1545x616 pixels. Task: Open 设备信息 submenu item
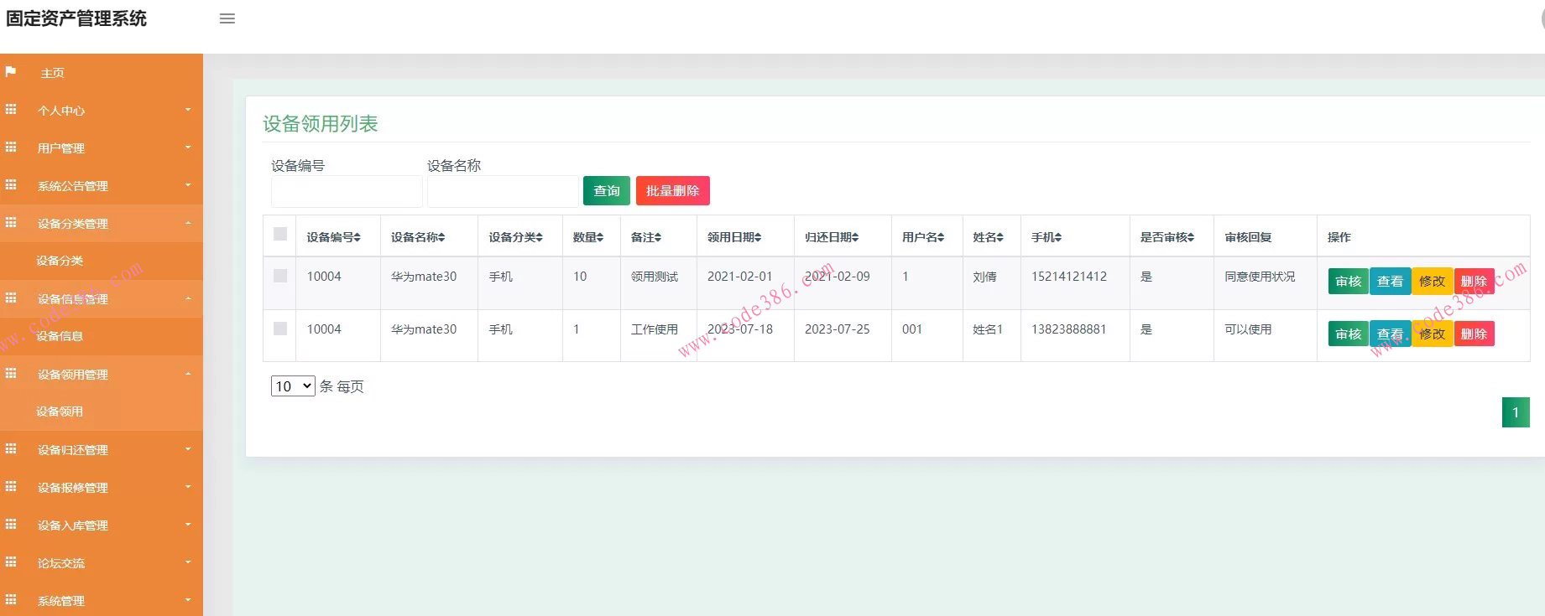click(x=60, y=336)
